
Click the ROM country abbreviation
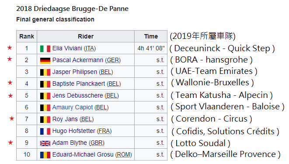(x=123, y=155)
